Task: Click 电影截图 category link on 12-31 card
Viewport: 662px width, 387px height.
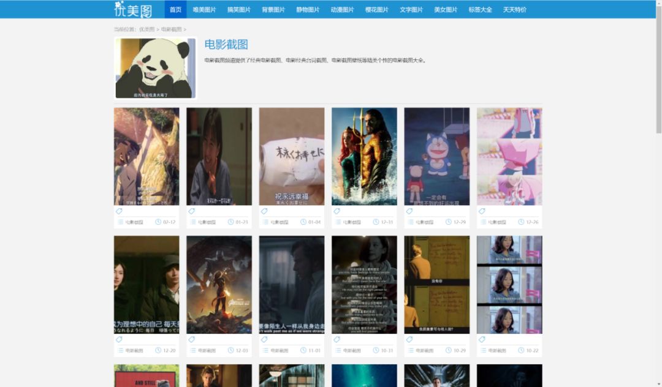Action: (x=352, y=222)
